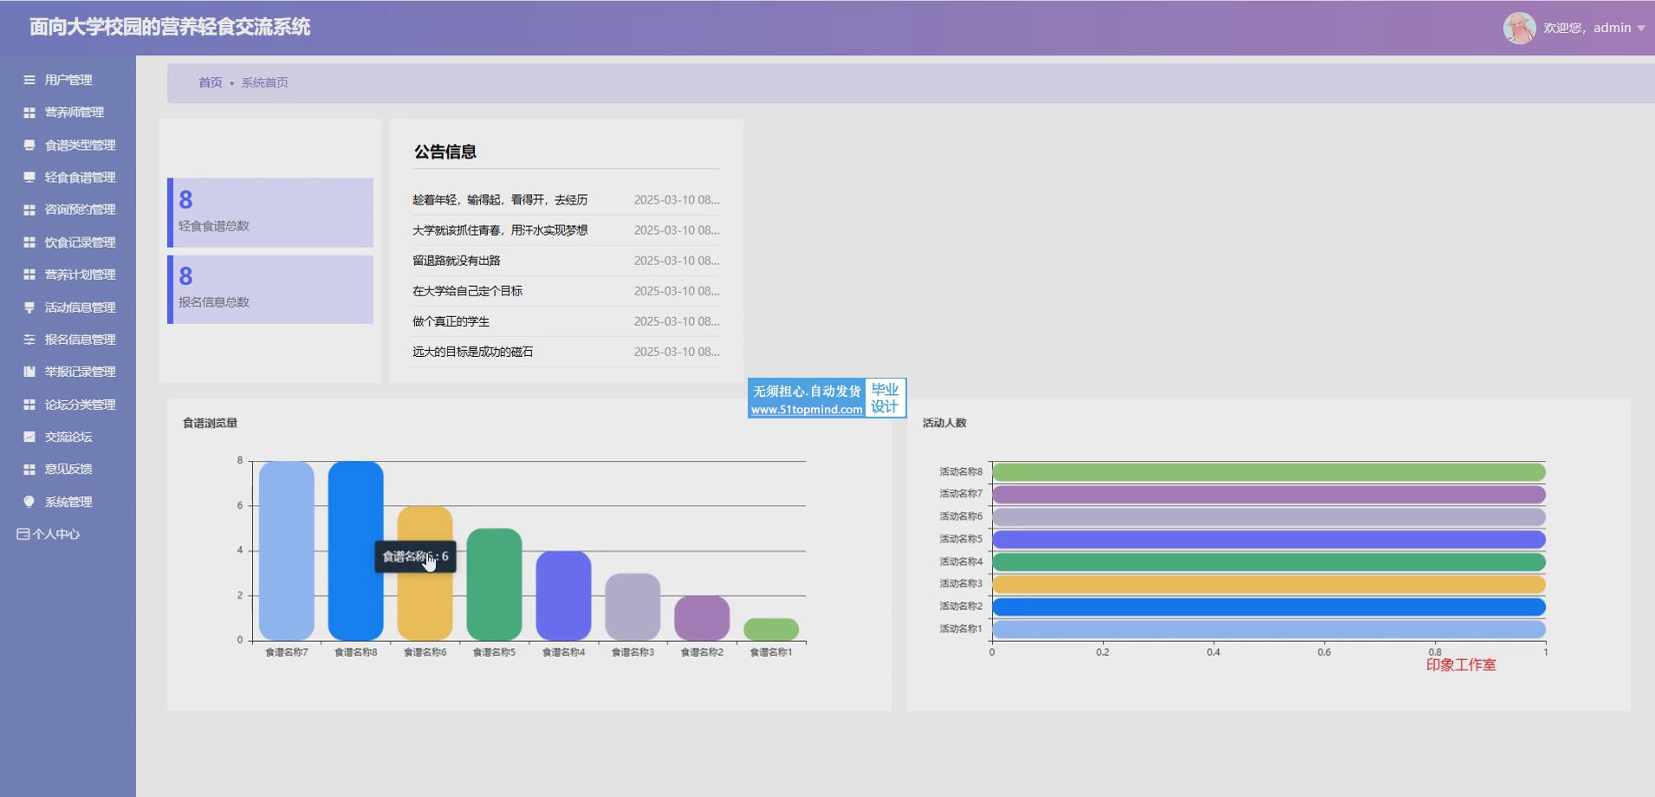Click the 轻食食谱总数 statistics card
Screen dimensions: 1655x797
pos(270,213)
